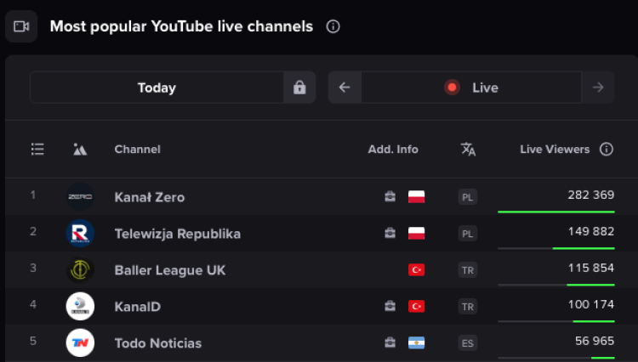This screenshot has height=362, width=638.
Task: Open Live Viewers info icon
Action: tap(607, 149)
